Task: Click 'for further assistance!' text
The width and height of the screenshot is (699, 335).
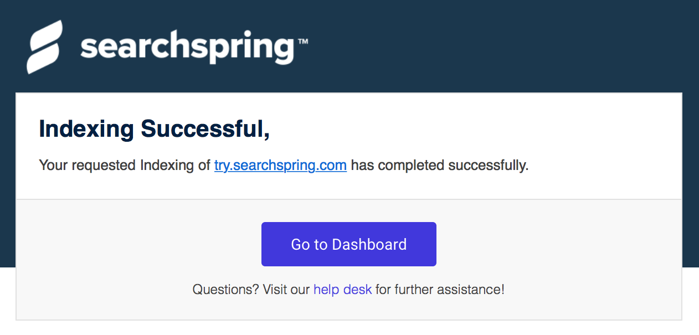Action: pos(440,289)
